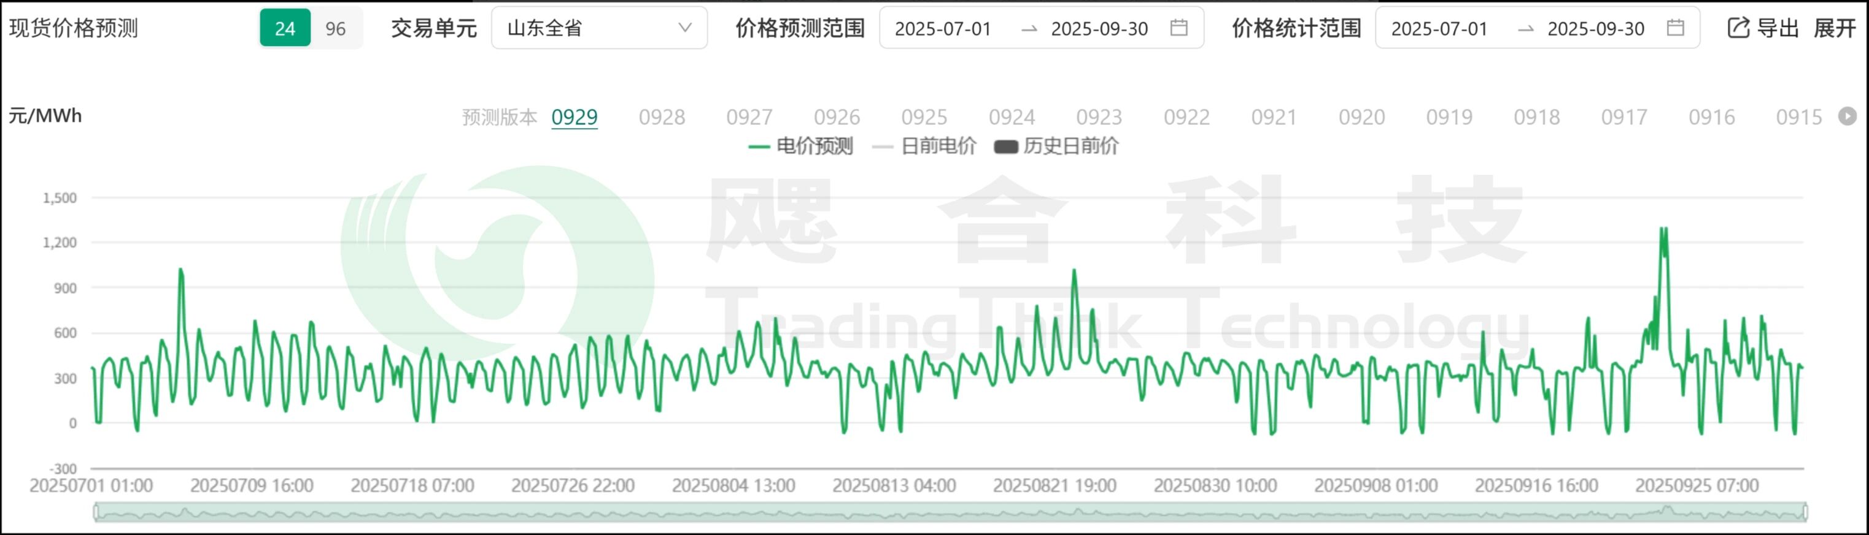Toggle the 电价预测 legend series
Viewport: 1869px width, 535px height.
(800, 146)
